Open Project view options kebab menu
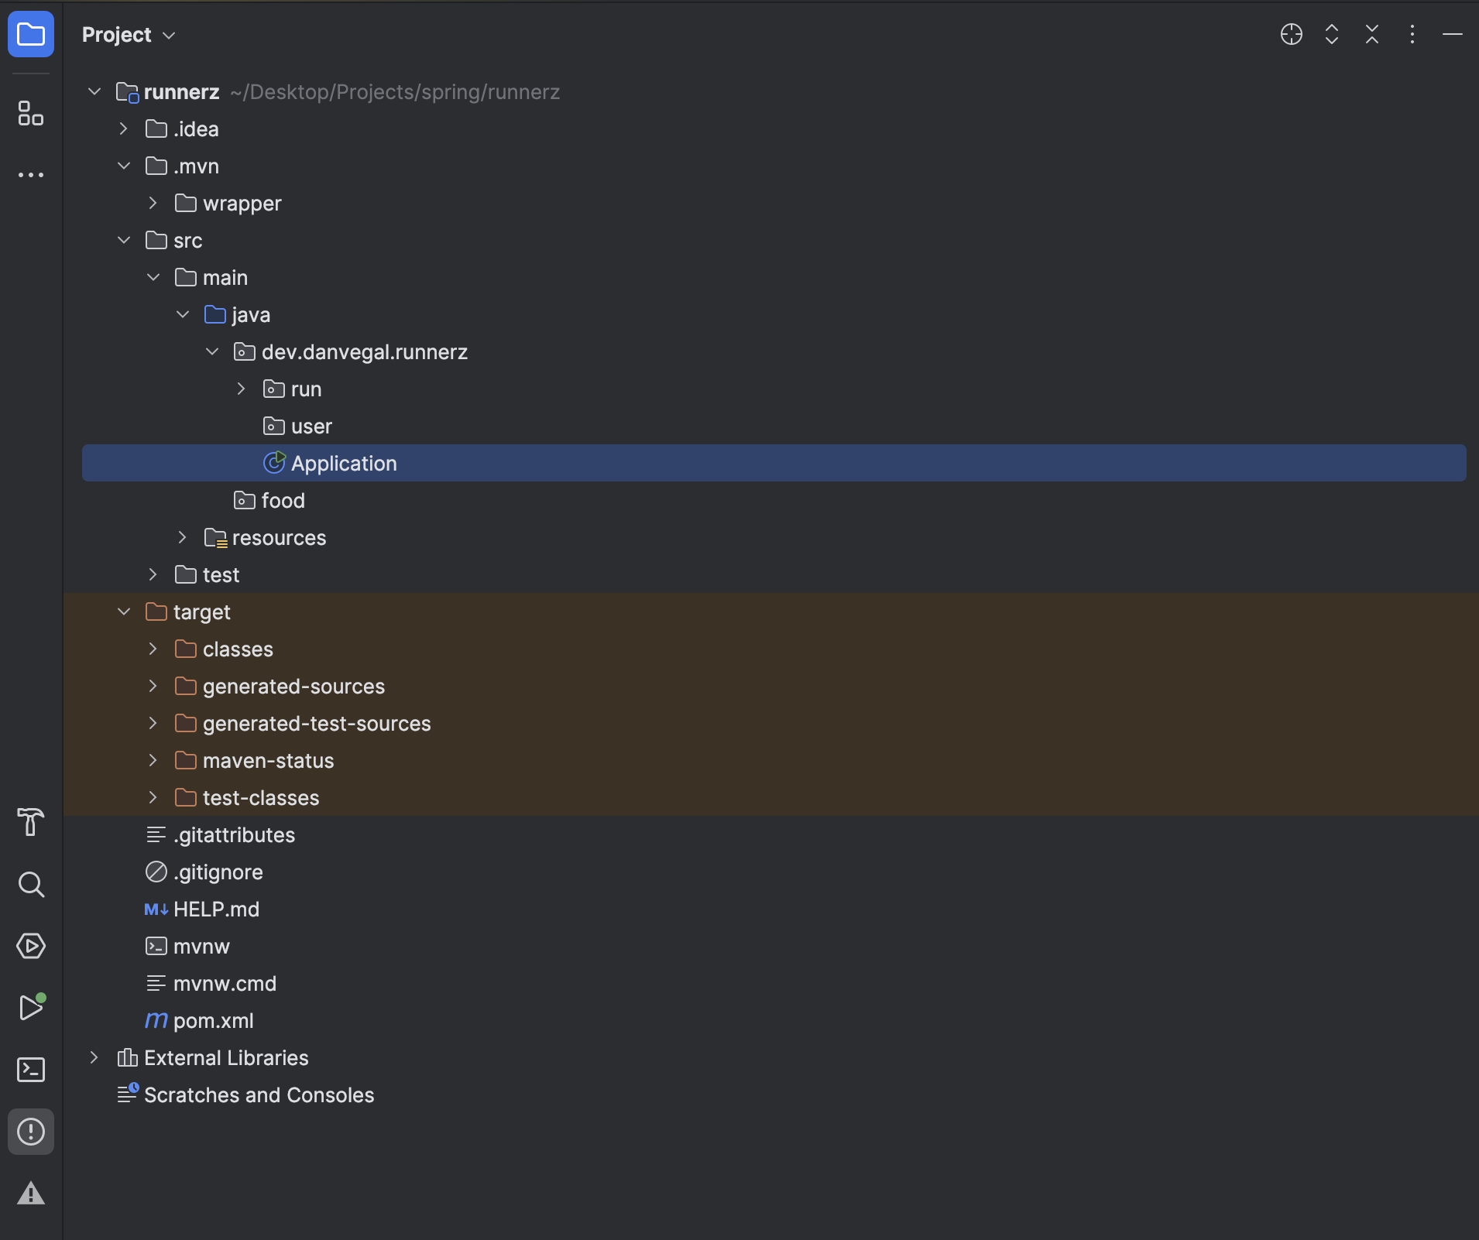The width and height of the screenshot is (1479, 1240). (1412, 35)
